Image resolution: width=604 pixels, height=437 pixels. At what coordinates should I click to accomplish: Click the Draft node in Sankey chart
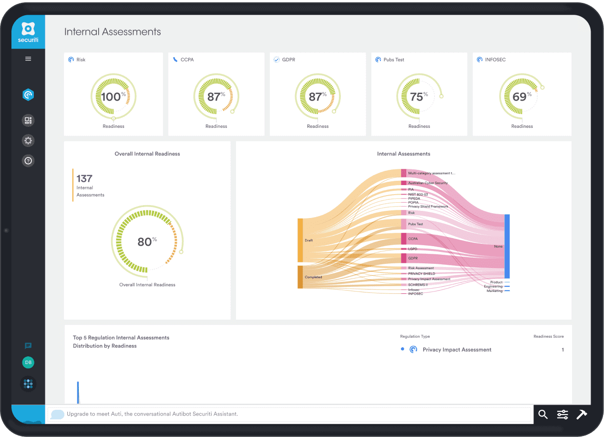pyautogui.click(x=301, y=240)
